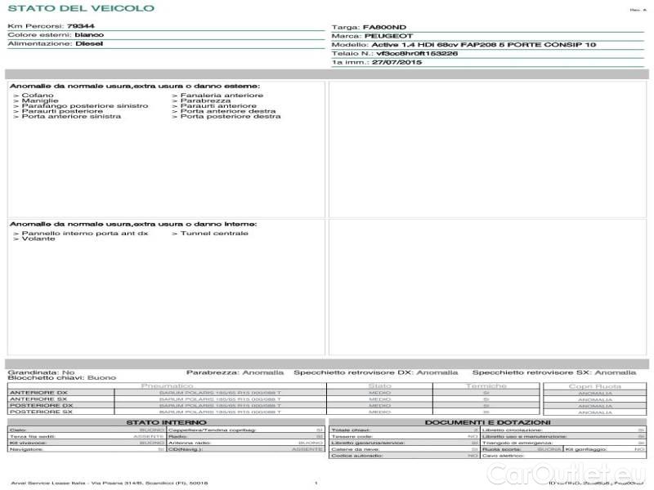
Task: Click the Pneumatico column header
Action: click(x=167, y=385)
